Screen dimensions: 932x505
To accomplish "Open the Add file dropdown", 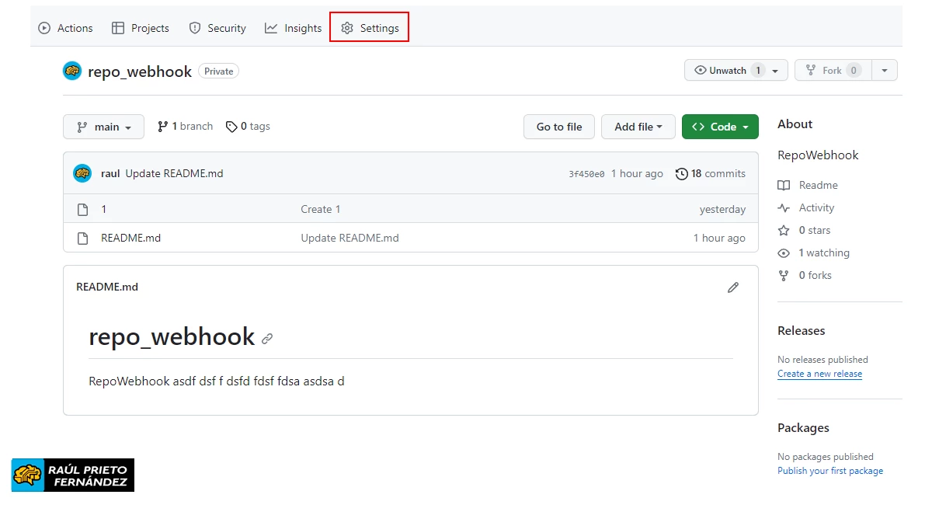I will (638, 126).
